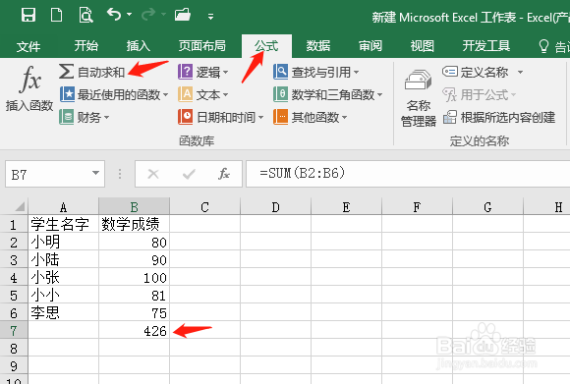Confirm entry with formula bar checkmark

[189, 174]
